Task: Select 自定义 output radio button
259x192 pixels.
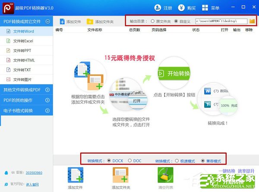Action: coord(176,21)
